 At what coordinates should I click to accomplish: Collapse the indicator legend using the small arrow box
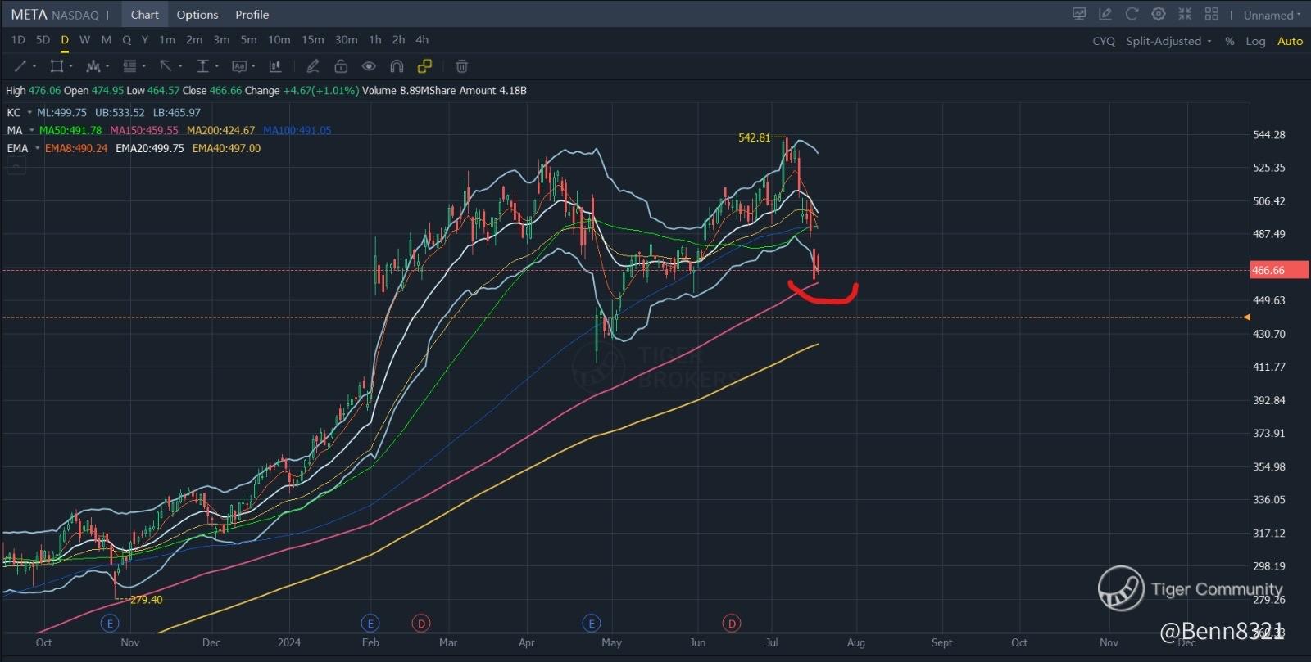click(x=16, y=167)
